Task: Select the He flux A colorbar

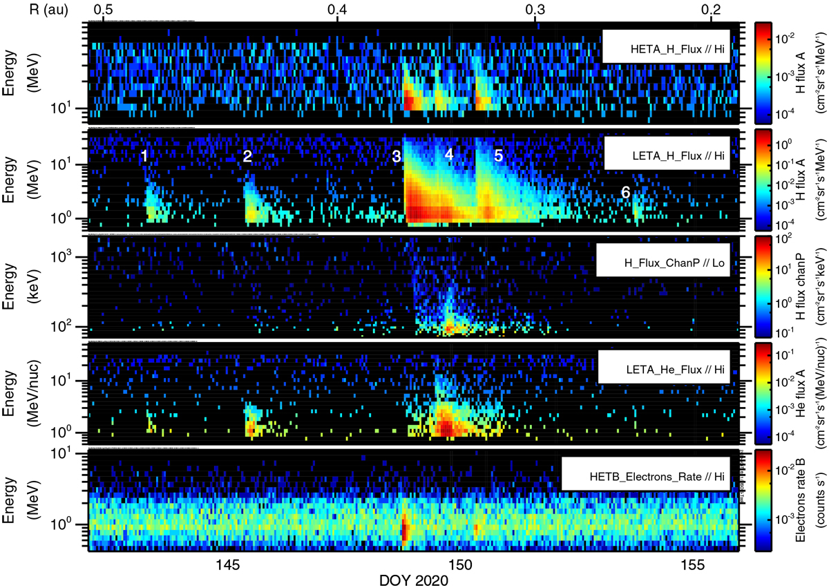Action: pos(763,394)
